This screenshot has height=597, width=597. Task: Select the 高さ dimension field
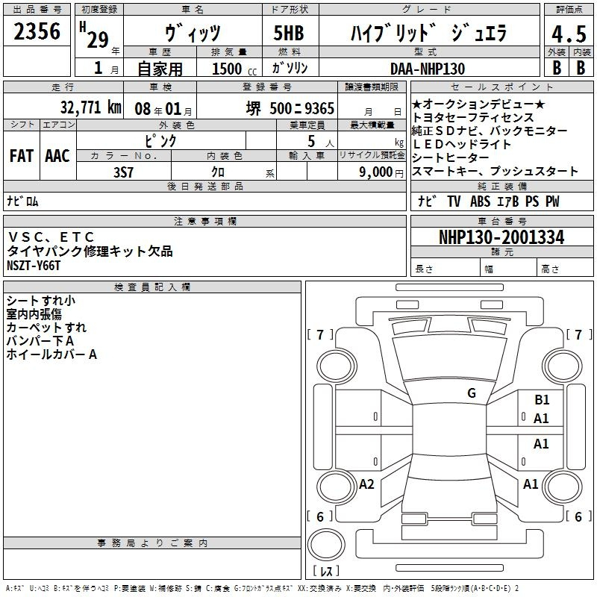(x=566, y=268)
